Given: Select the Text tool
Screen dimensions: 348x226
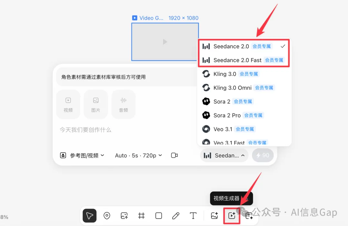Looking at the screenshot, I should point(193,216).
